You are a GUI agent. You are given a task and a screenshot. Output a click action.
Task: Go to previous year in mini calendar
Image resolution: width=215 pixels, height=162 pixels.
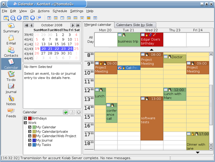[x=26, y=25]
